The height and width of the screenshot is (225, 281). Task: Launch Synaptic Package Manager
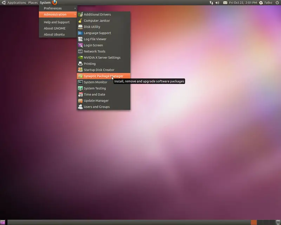tap(104, 76)
